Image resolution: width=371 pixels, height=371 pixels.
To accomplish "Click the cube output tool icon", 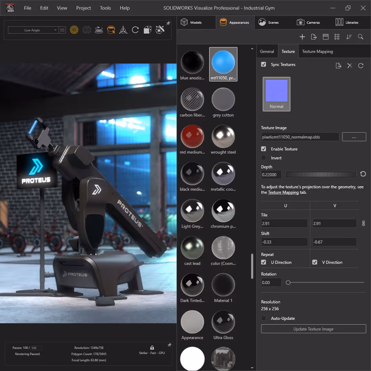I will coord(147,30).
